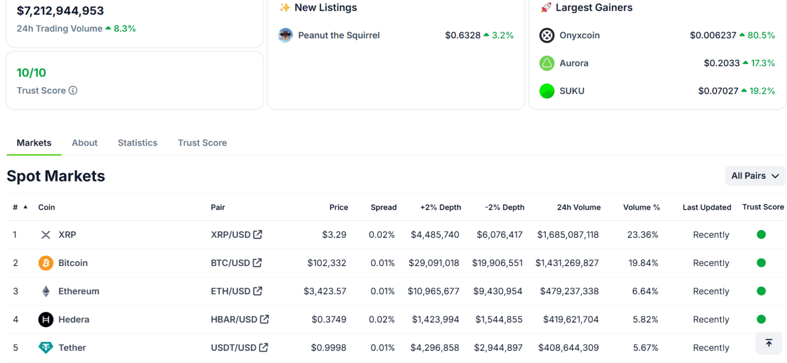This screenshot has height=363, width=787.
Task: Open the BTC/USD pair link
Action: (230, 263)
